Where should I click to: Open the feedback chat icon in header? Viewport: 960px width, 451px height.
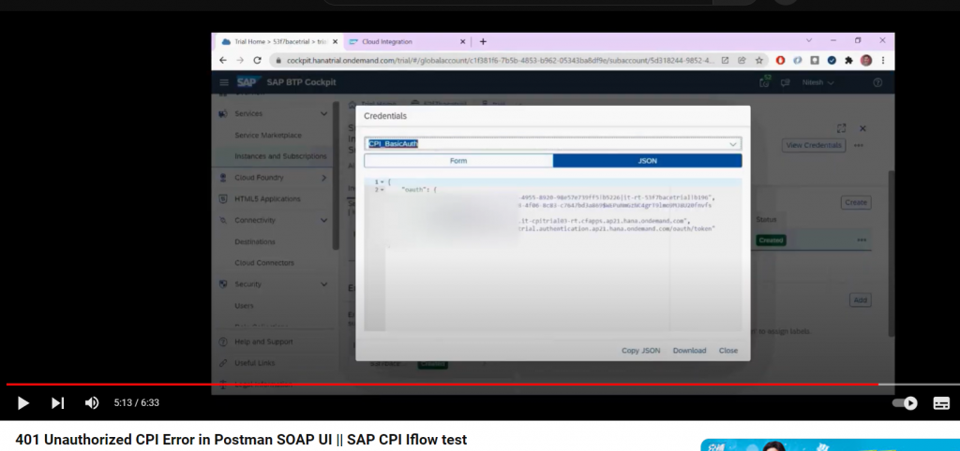pos(785,82)
